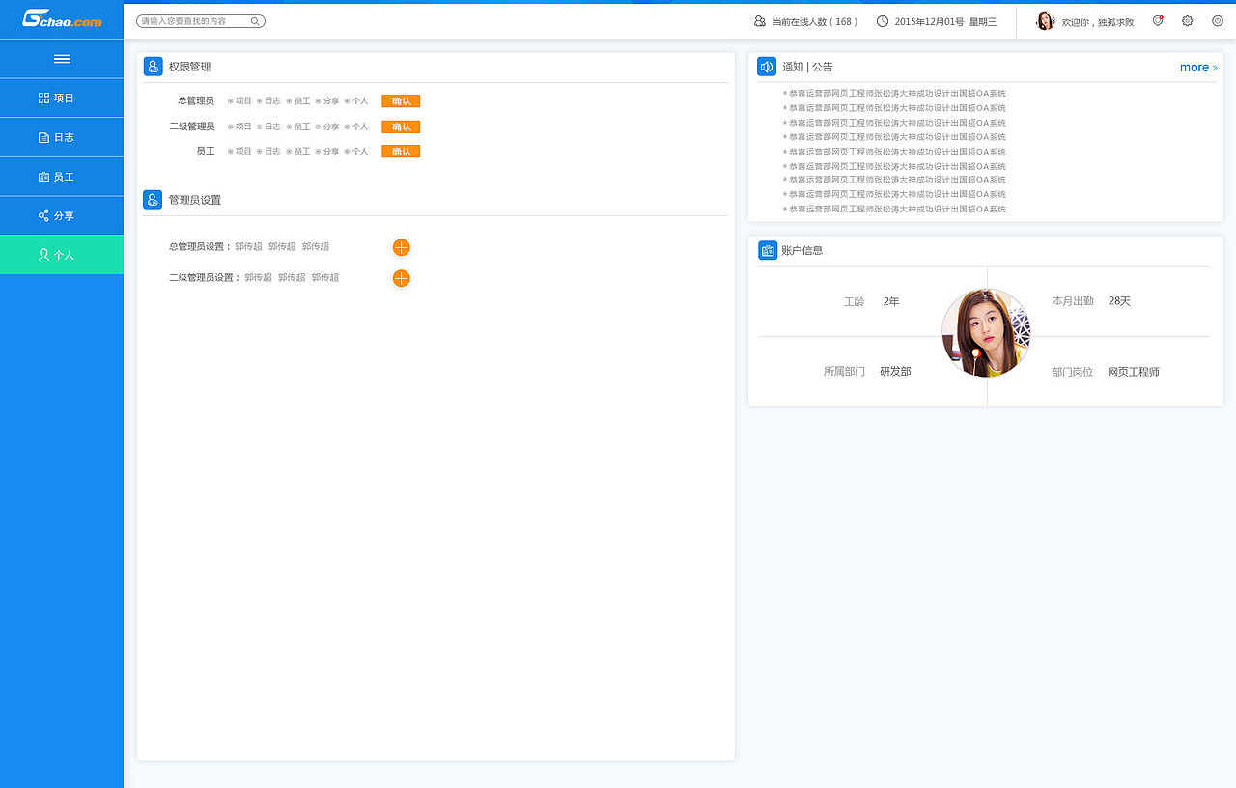Click the 权限管理 panel icon
The image size is (1236, 788).
tap(153, 67)
